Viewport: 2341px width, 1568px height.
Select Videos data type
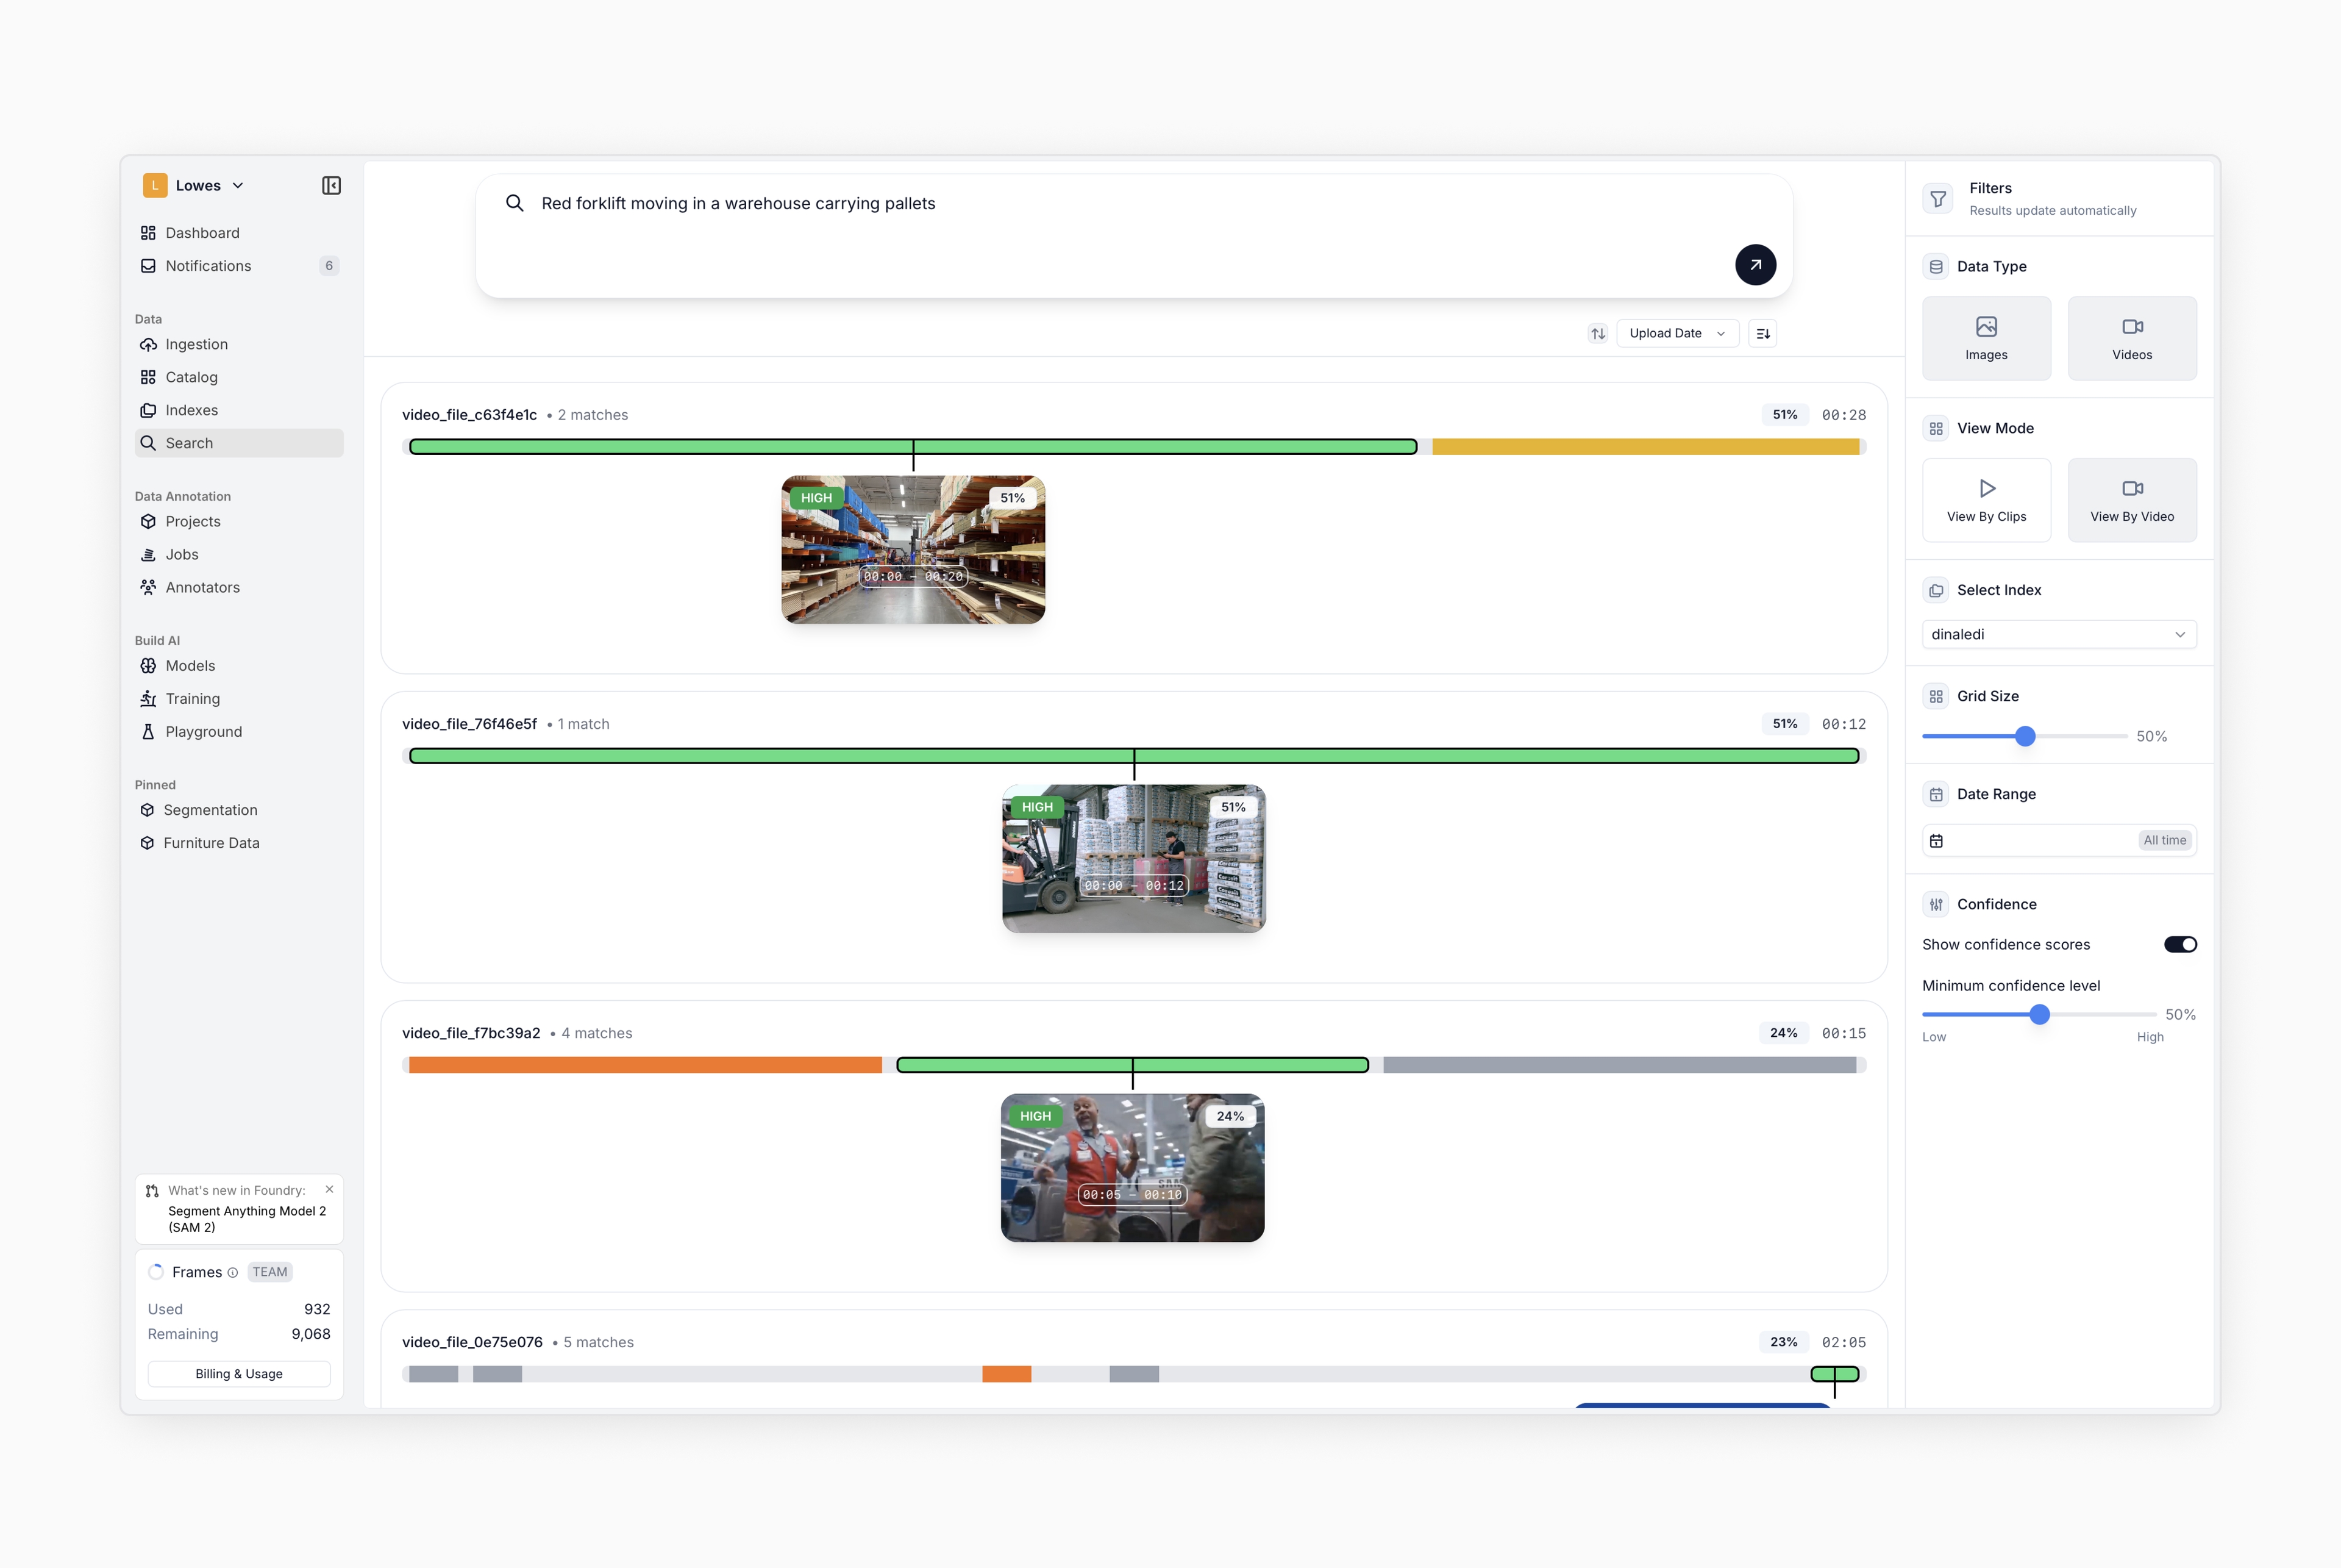tap(2132, 338)
